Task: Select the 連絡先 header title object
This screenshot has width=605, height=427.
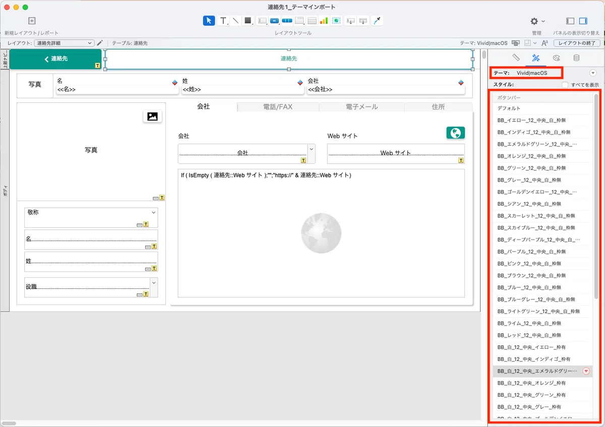Action: [x=289, y=59]
